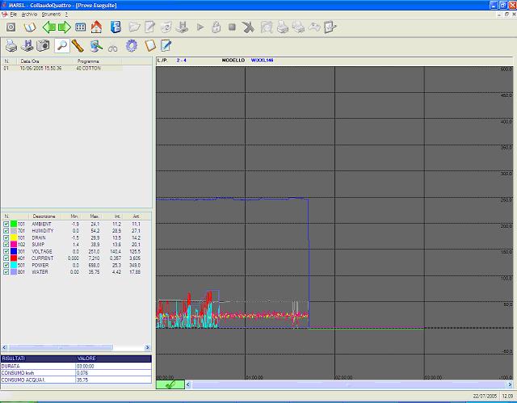Image resolution: width=517 pixels, height=403 pixels.
Task: Select the magnifying glass zoom tool
Action: (x=61, y=46)
